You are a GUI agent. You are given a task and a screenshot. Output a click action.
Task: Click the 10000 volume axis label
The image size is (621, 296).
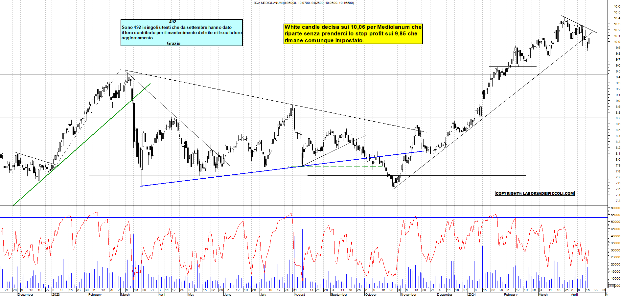click(x=615, y=278)
